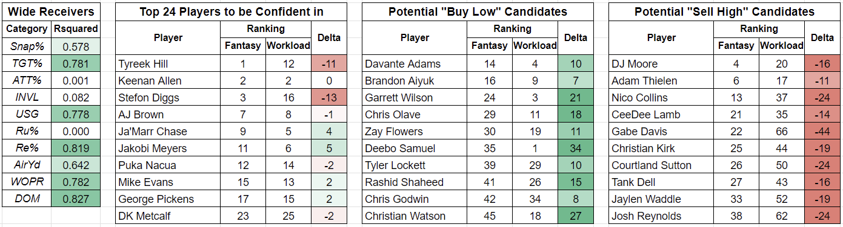Click the DK Metcalf player cell
Image resolution: width=843 pixels, height=227 pixels.
click(168, 216)
